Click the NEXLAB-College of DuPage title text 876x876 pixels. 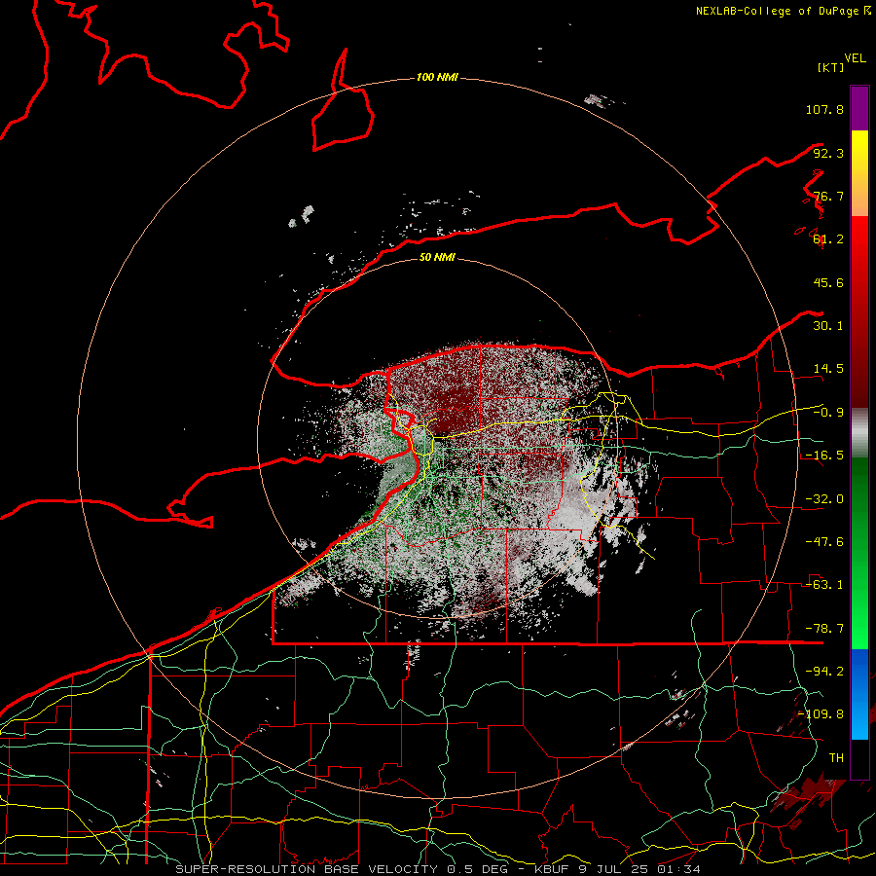779,11
